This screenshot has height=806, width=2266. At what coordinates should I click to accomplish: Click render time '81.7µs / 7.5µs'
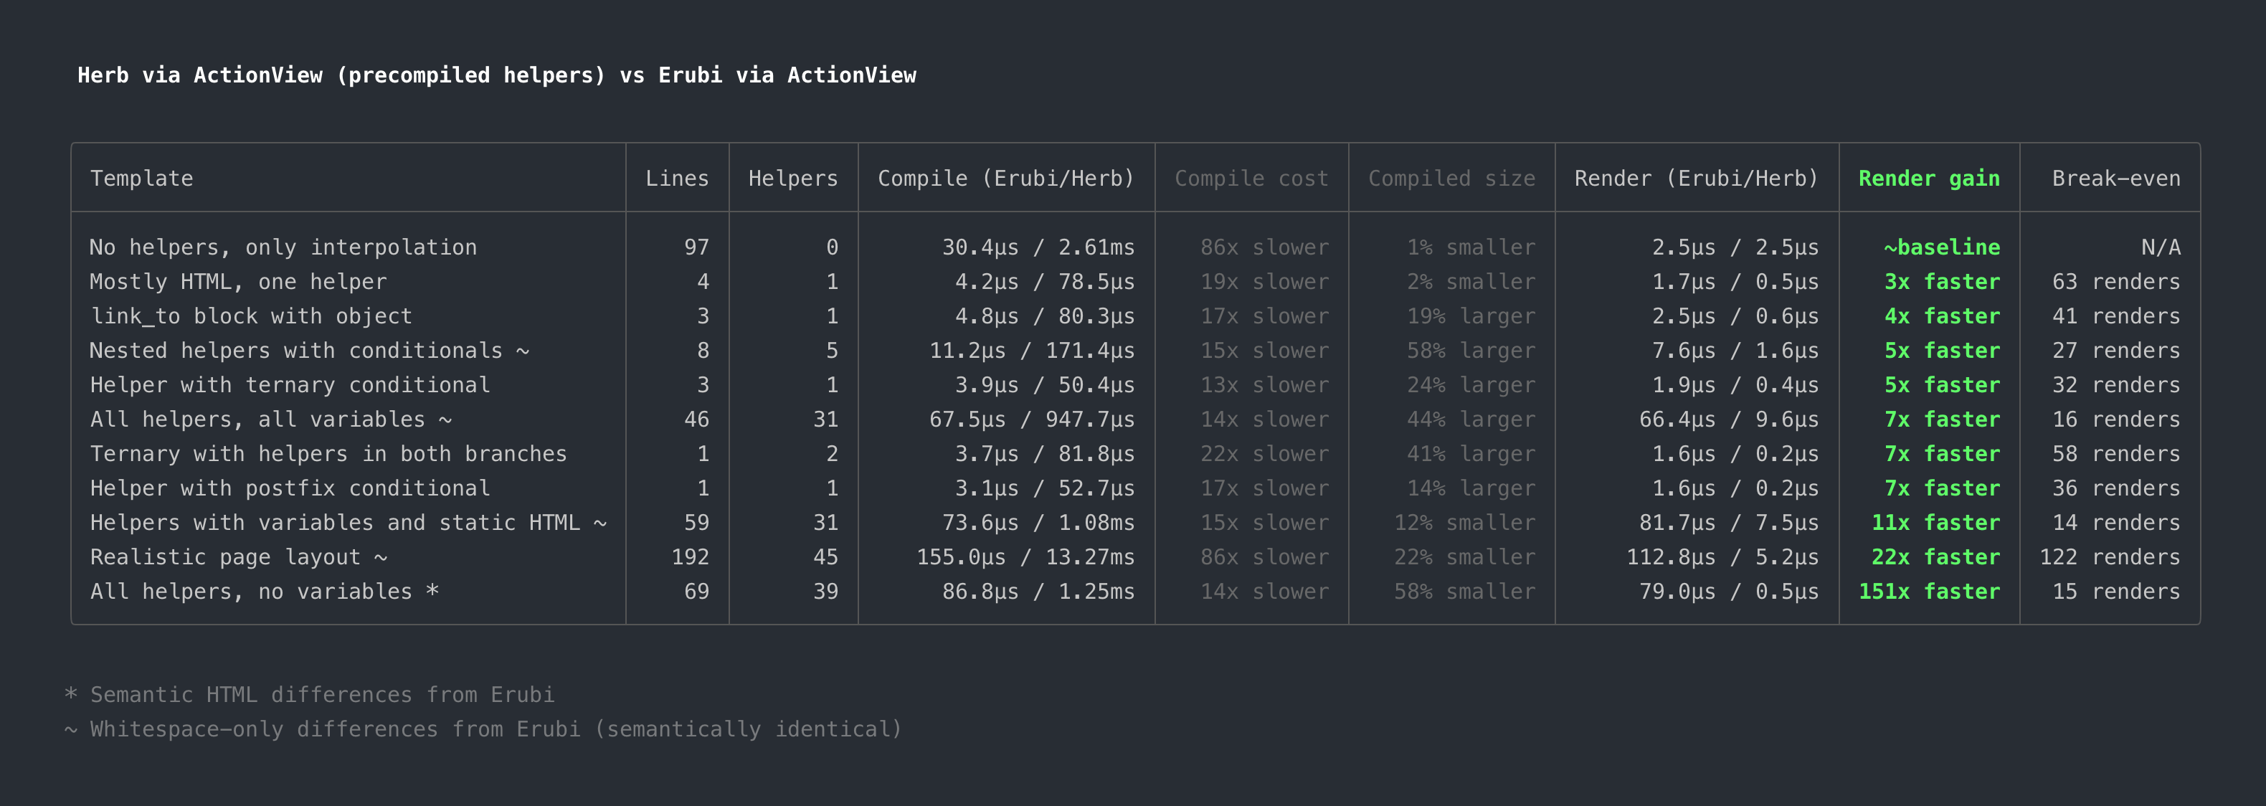(x=1728, y=522)
